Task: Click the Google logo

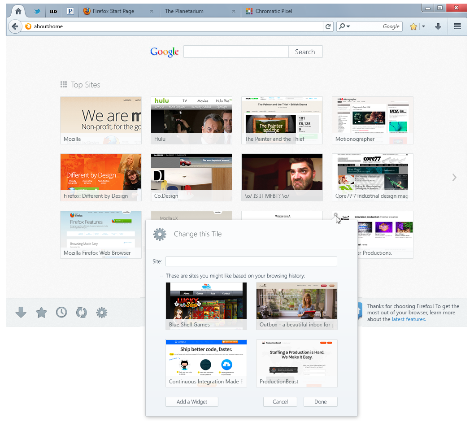Action: click(x=165, y=52)
